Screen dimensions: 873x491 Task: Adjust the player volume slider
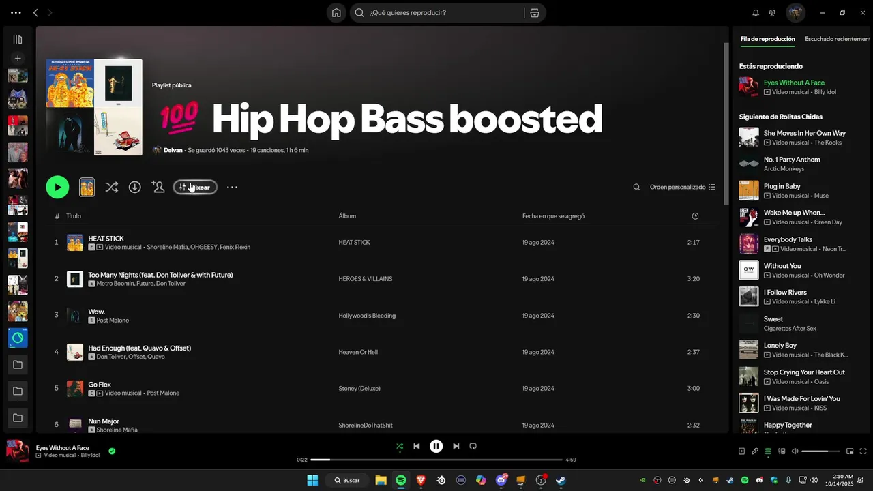820,451
